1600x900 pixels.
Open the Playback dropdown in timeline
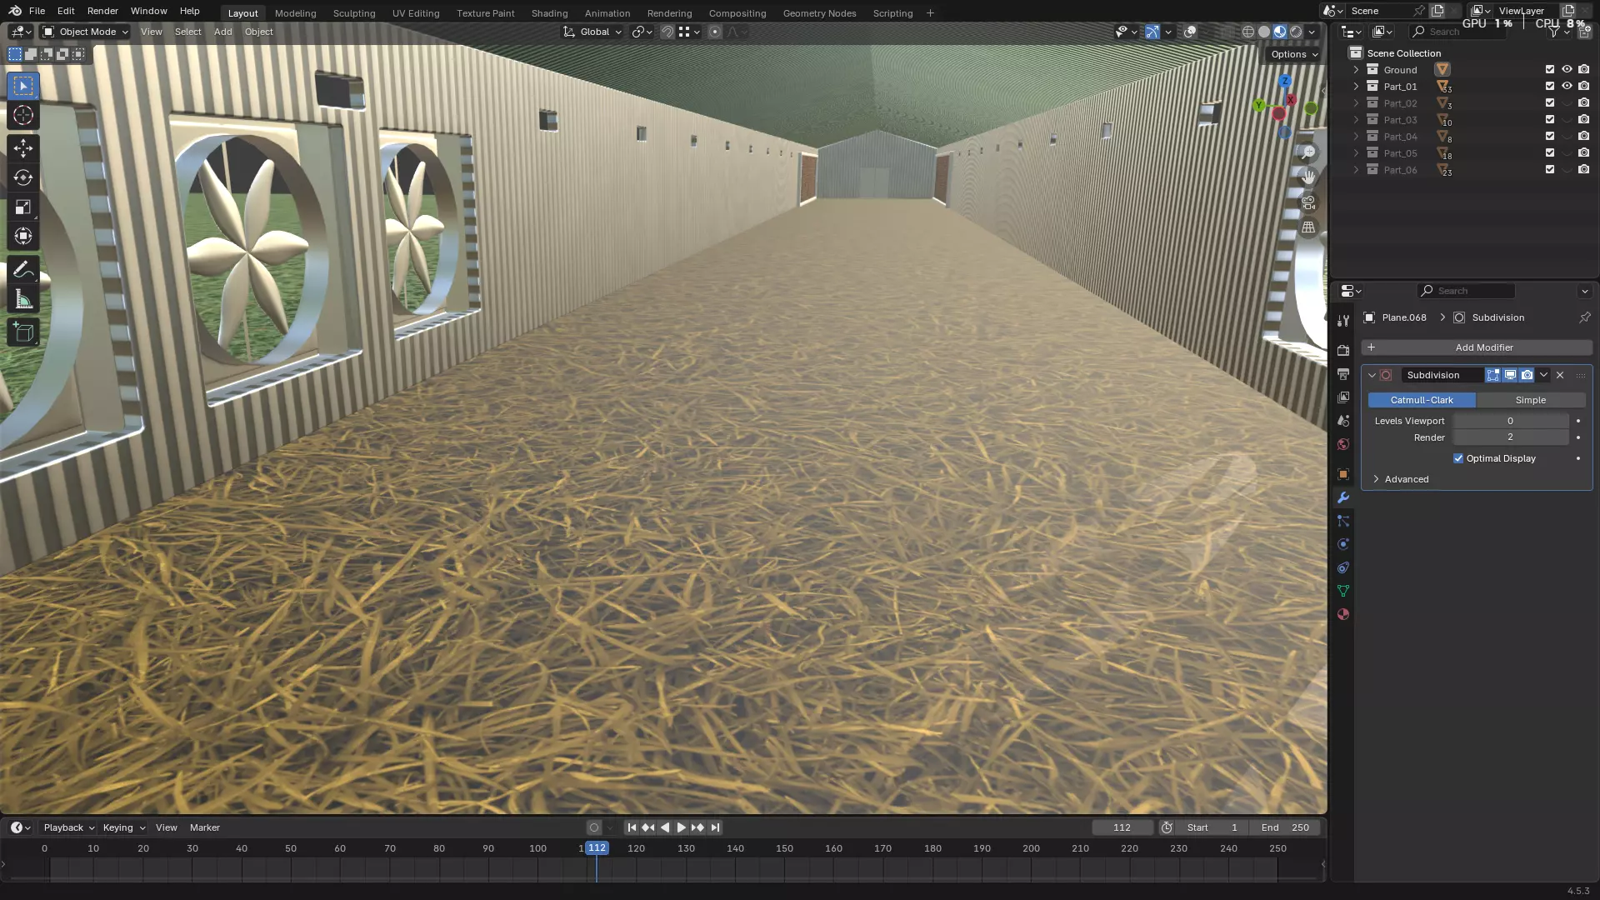pos(68,827)
